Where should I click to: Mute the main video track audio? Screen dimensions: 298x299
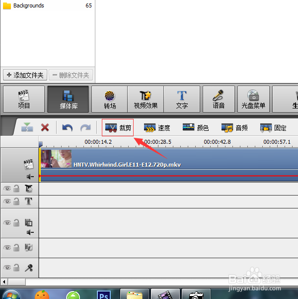[x=30, y=177]
